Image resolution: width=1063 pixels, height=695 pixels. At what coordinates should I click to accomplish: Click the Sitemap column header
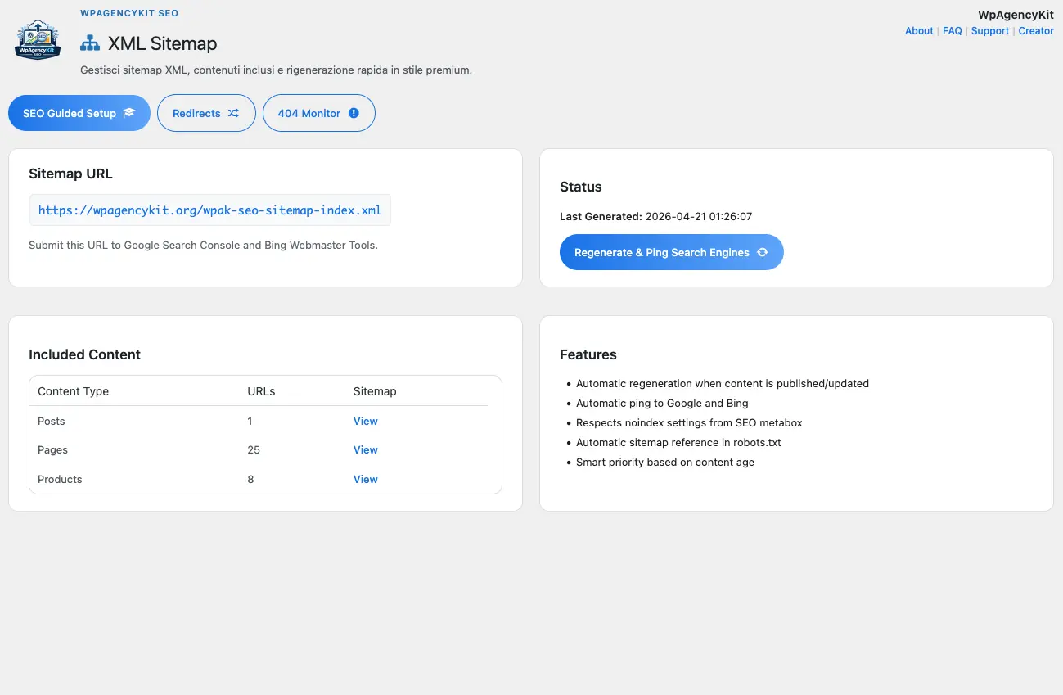375,391
